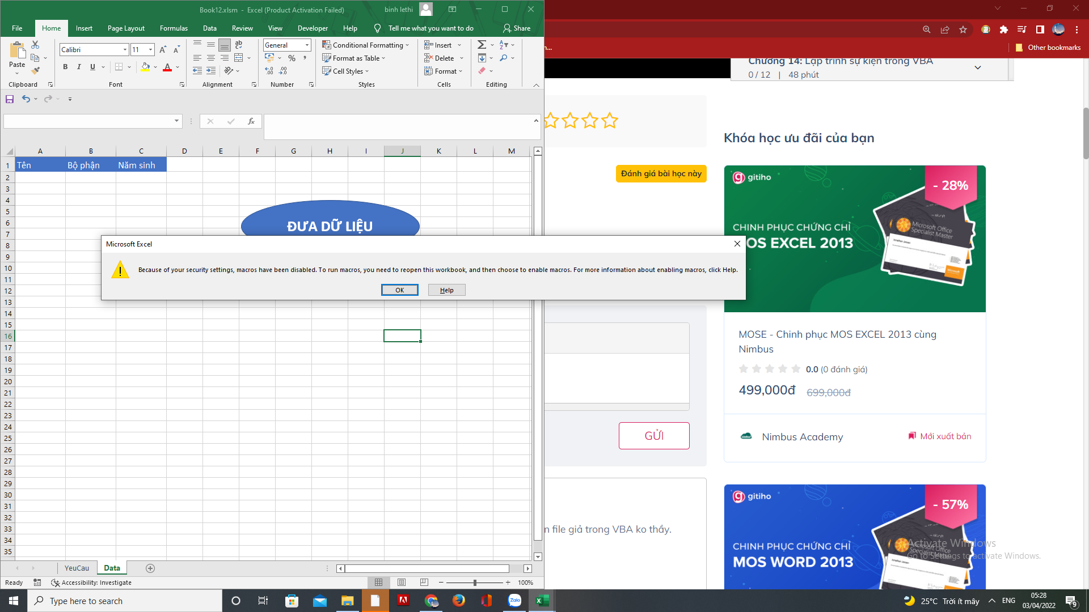Screen dimensions: 1089x612
Task: Open the General number format dropdown
Action: 307,45
